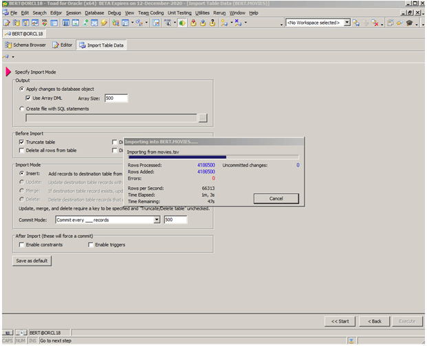This screenshot has width=427, height=346.
Task: Click the SQL statements file path field
Action: [x=111, y=118]
